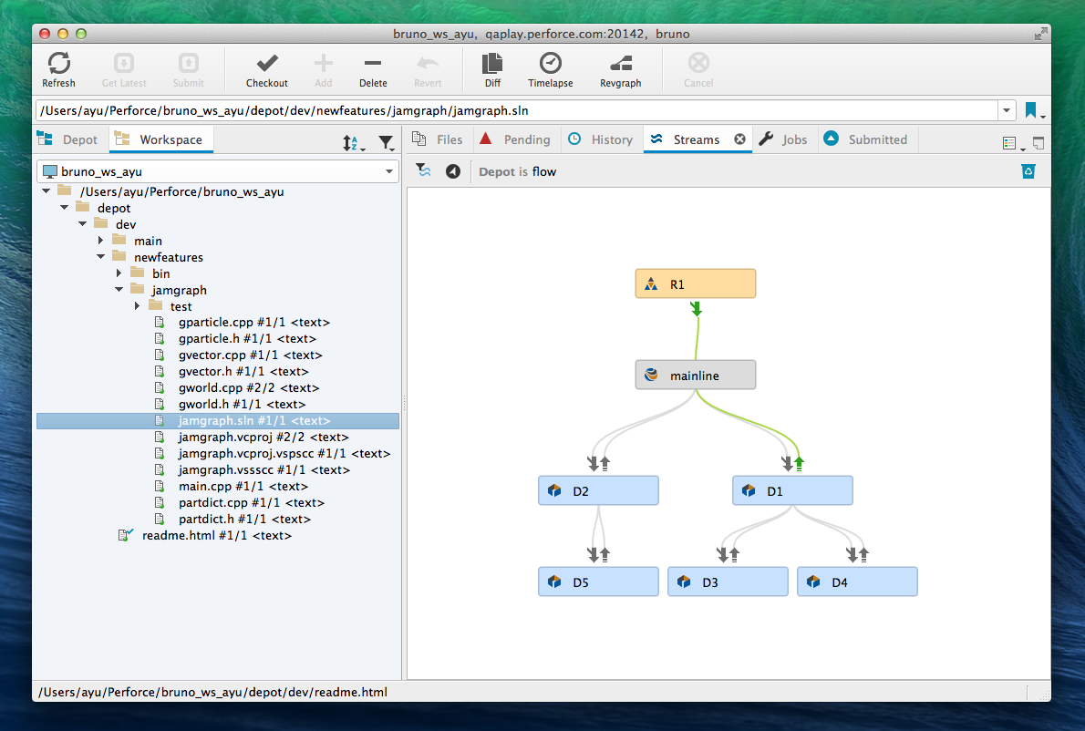The height and width of the screenshot is (731, 1085).
Task: Expand the bin folder
Action: (x=119, y=273)
